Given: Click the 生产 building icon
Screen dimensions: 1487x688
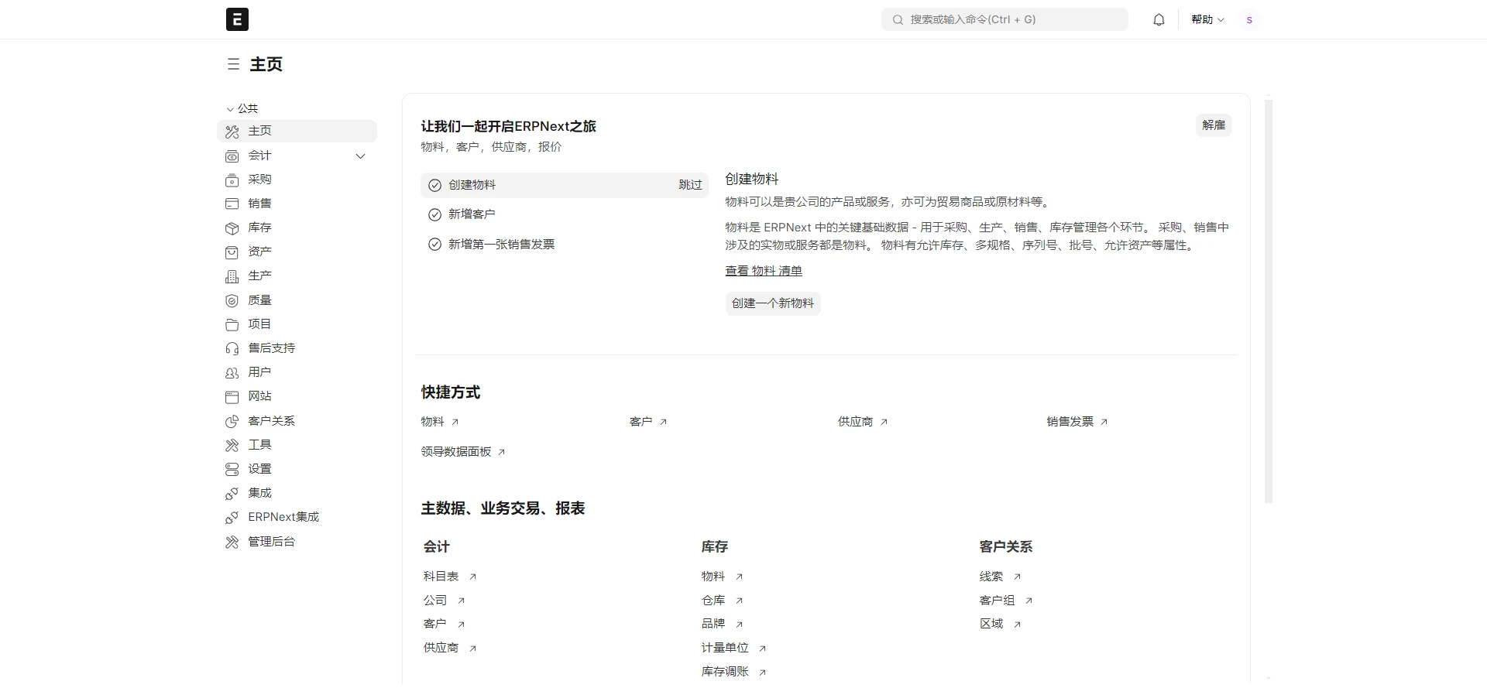Looking at the screenshot, I should [232, 276].
